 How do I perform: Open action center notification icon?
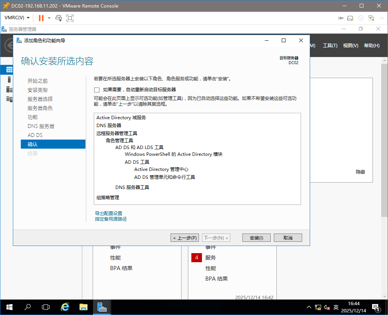(376, 307)
